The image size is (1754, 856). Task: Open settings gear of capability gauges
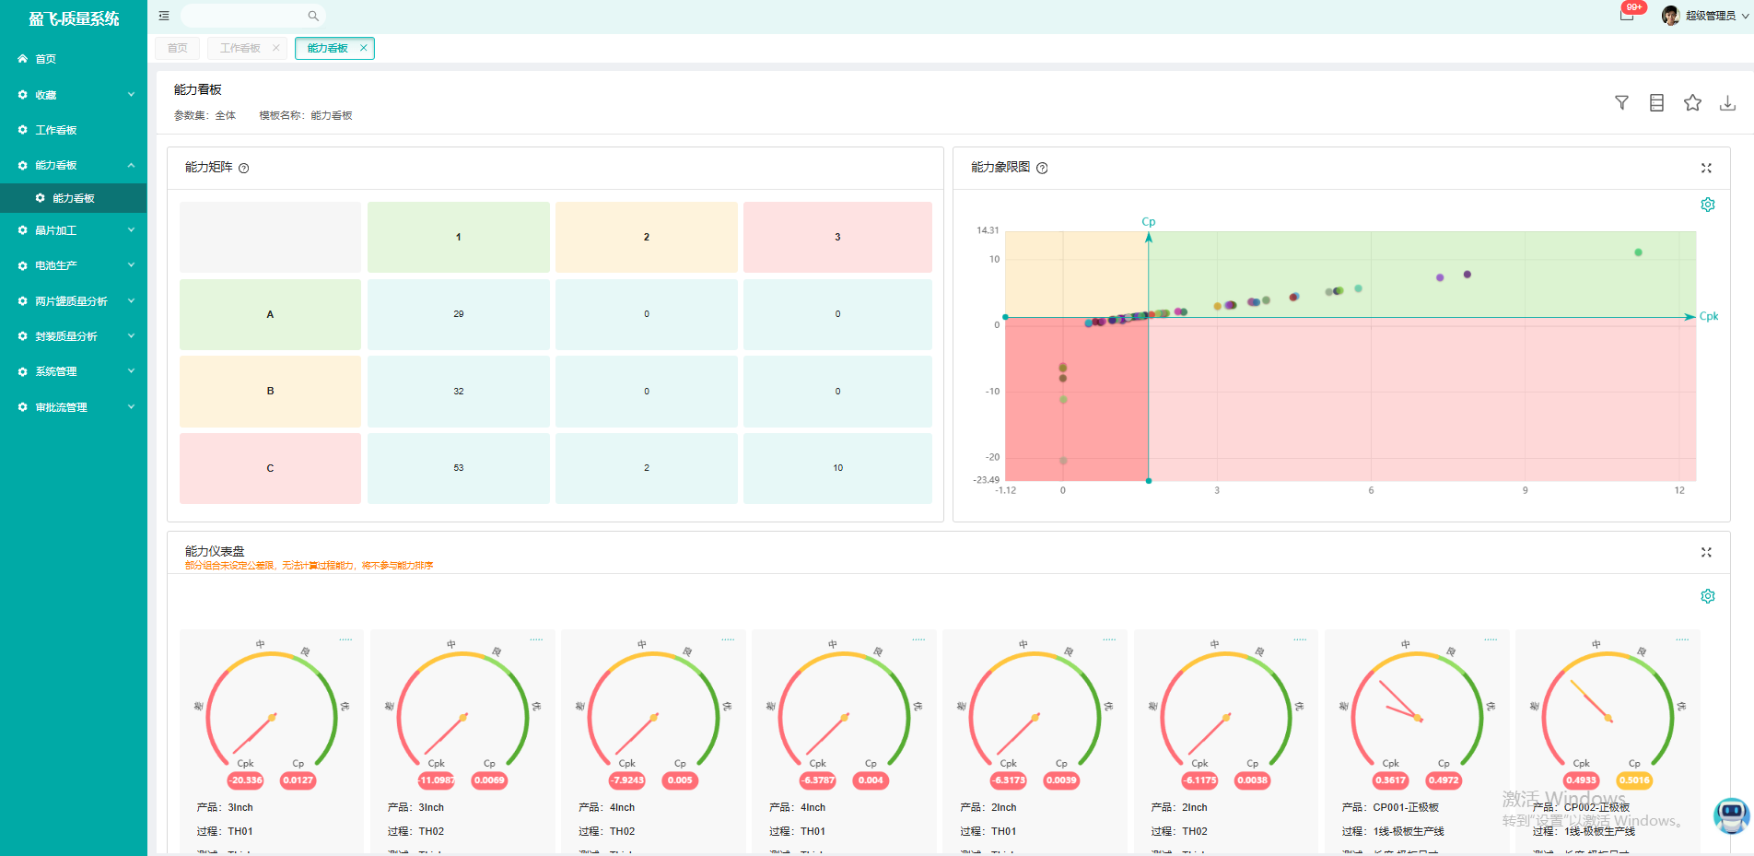click(x=1707, y=596)
